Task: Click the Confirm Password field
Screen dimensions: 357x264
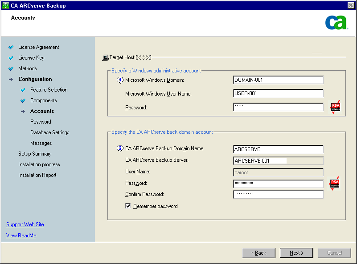Action: (278, 195)
